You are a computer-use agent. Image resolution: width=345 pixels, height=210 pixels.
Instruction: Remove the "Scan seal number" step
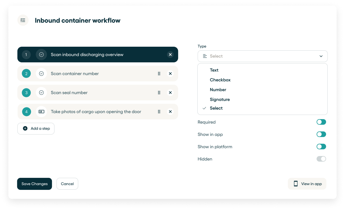[x=170, y=93]
